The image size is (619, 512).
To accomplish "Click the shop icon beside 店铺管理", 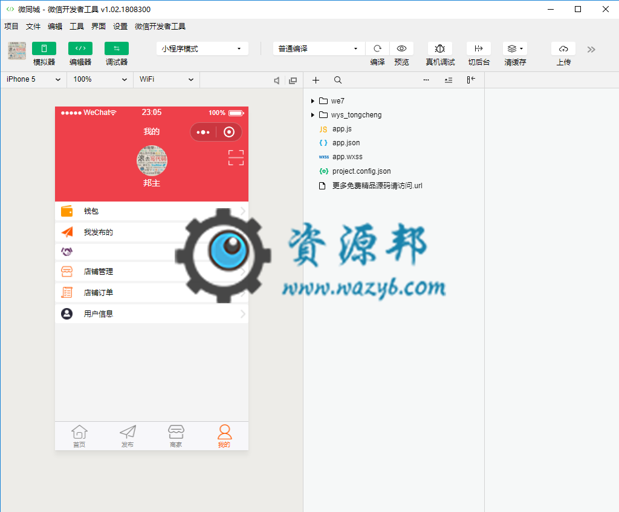I will pyautogui.click(x=66, y=272).
